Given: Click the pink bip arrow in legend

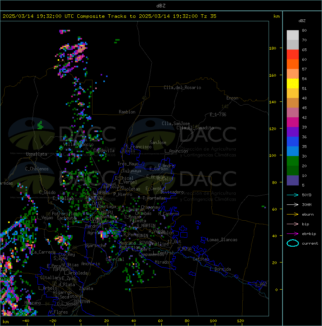Looking at the screenshot, I should coord(293,224).
